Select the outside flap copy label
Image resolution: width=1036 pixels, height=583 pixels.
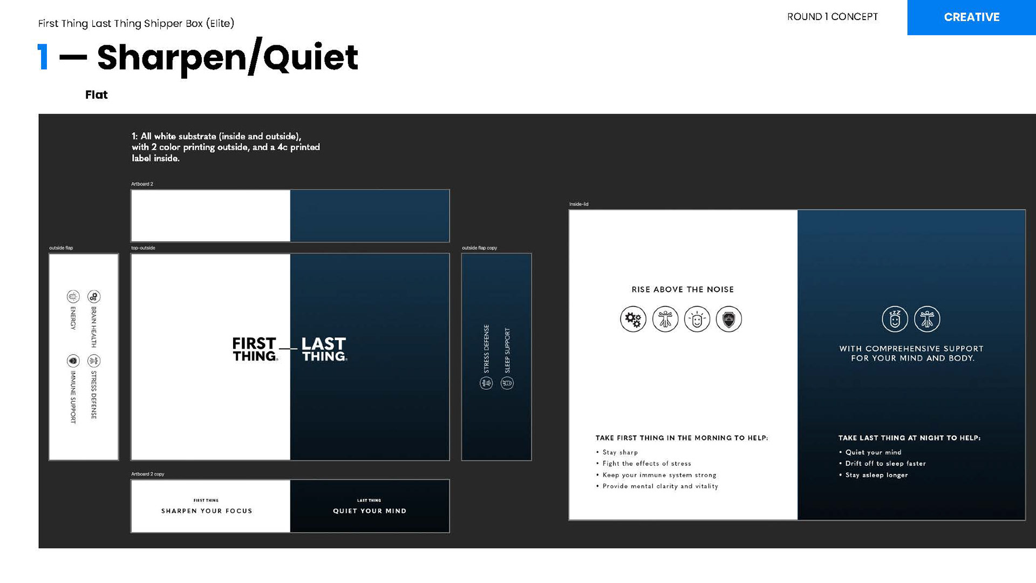pyautogui.click(x=479, y=248)
